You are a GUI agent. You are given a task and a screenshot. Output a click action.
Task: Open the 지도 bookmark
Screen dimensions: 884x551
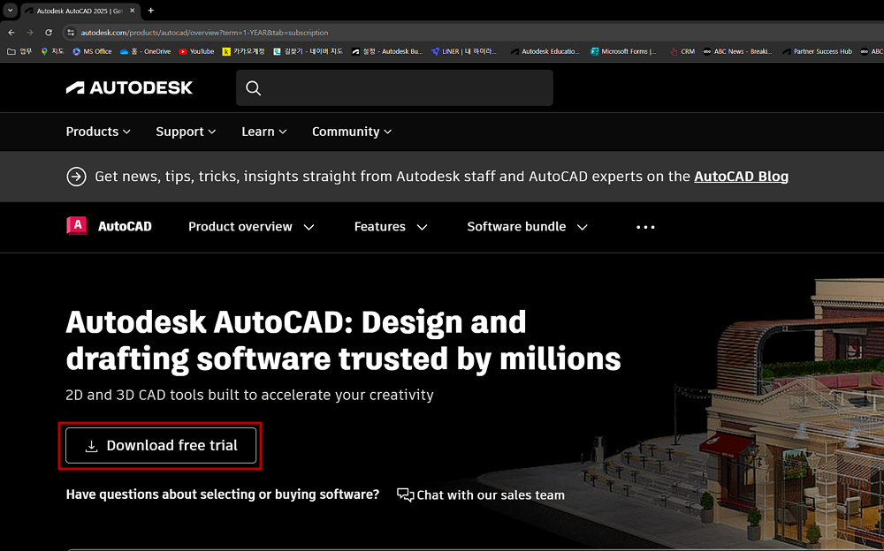coord(52,51)
